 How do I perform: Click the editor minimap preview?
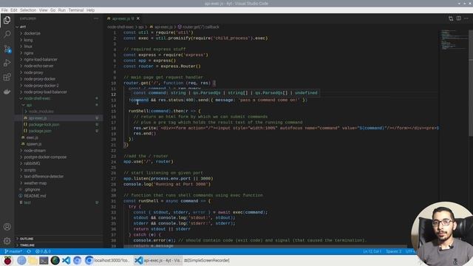point(453,41)
